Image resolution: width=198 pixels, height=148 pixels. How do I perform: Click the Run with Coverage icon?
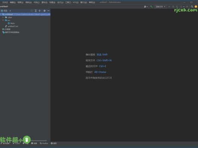(177, 6)
